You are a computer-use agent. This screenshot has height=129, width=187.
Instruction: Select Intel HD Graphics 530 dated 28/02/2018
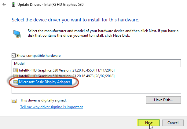click(67, 76)
